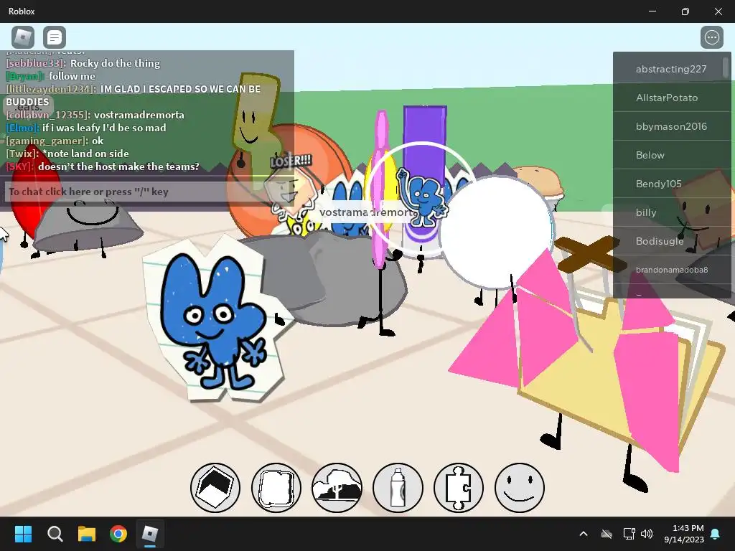Screen dimensions: 735x551
Task: Select the cube block tool in hotbar
Action: (215, 488)
